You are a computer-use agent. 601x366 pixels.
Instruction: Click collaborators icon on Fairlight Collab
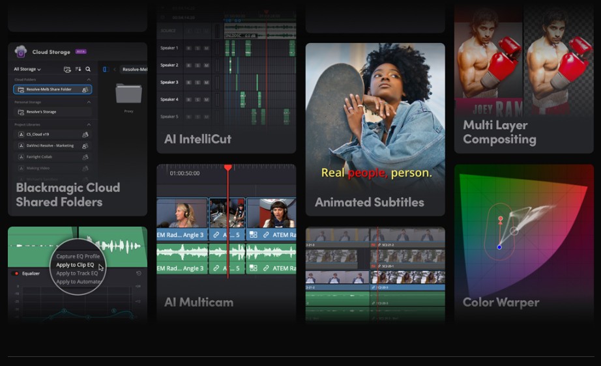pyautogui.click(x=85, y=157)
